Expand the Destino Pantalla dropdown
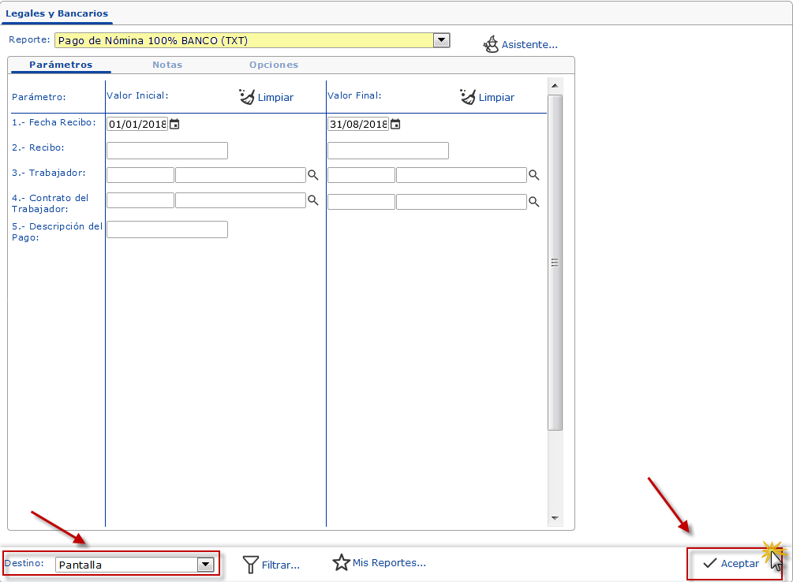Viewport: 793px width, 582px height. [x=205, y=565]
